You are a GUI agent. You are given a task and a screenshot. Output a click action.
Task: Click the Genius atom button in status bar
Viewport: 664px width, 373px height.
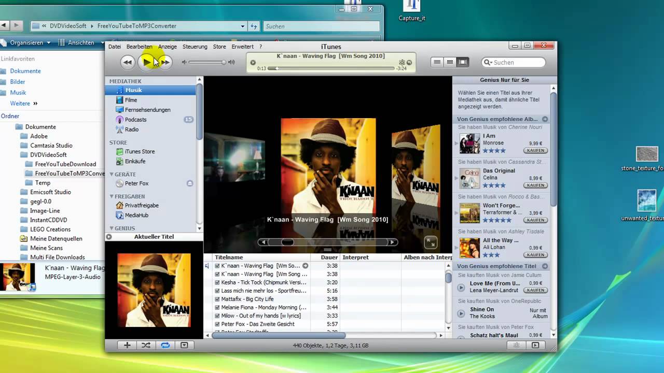coord(516,345)
